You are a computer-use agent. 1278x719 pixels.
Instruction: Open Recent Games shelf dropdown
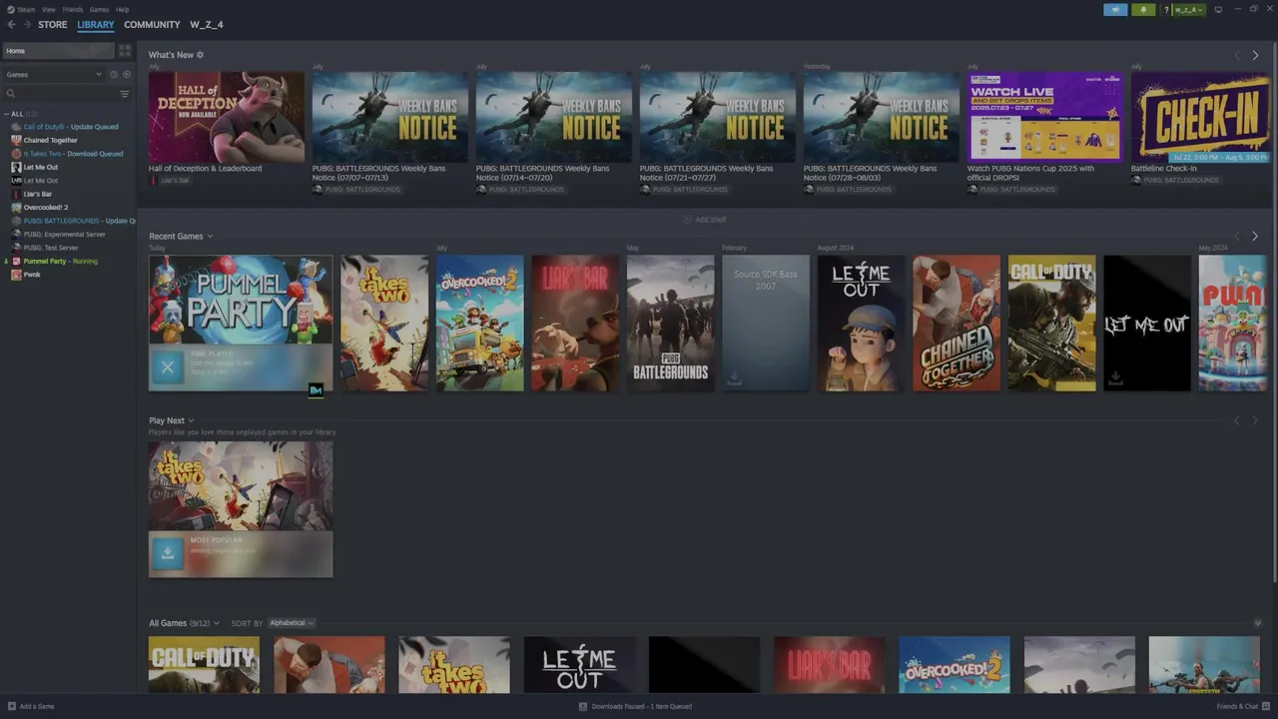tap(210, 237)
